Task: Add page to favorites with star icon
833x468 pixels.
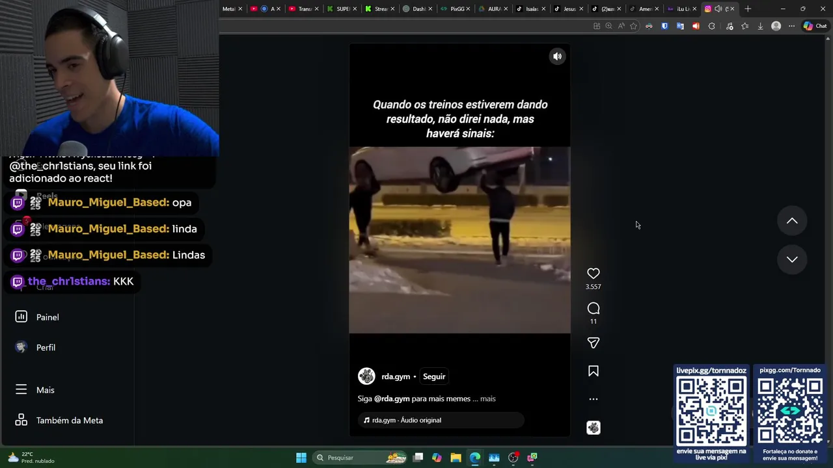Action: tap(633, 26)
